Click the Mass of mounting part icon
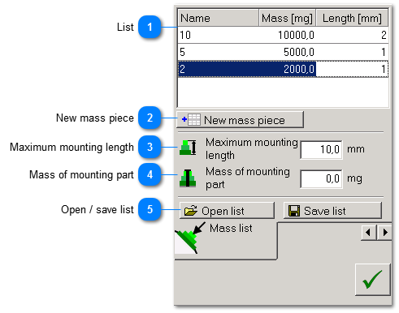 188,178
